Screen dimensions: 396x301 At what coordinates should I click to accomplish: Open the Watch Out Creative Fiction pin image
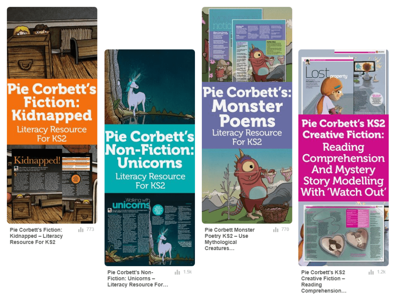pyautogui.click(x=343, y=158)
